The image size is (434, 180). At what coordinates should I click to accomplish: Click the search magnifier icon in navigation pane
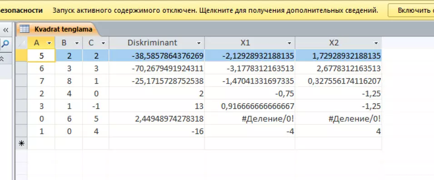[5, 44]
